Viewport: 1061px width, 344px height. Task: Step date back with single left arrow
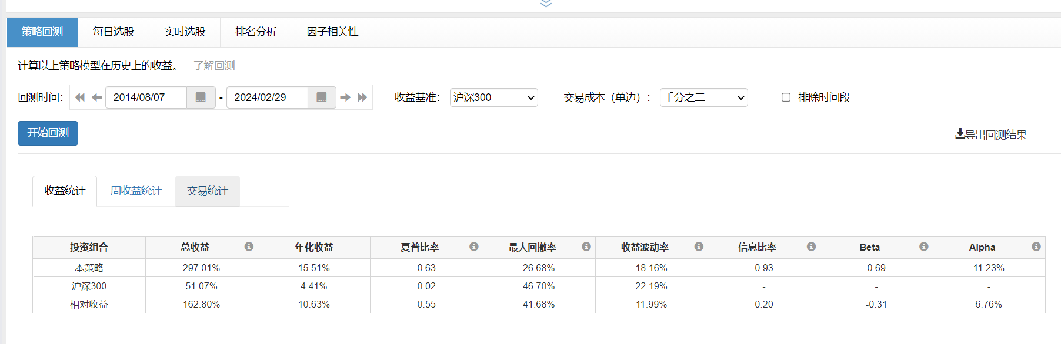point(96,97)
